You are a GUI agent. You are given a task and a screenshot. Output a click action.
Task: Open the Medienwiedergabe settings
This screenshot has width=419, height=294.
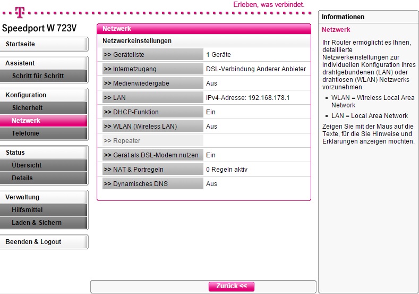point(152,83)
